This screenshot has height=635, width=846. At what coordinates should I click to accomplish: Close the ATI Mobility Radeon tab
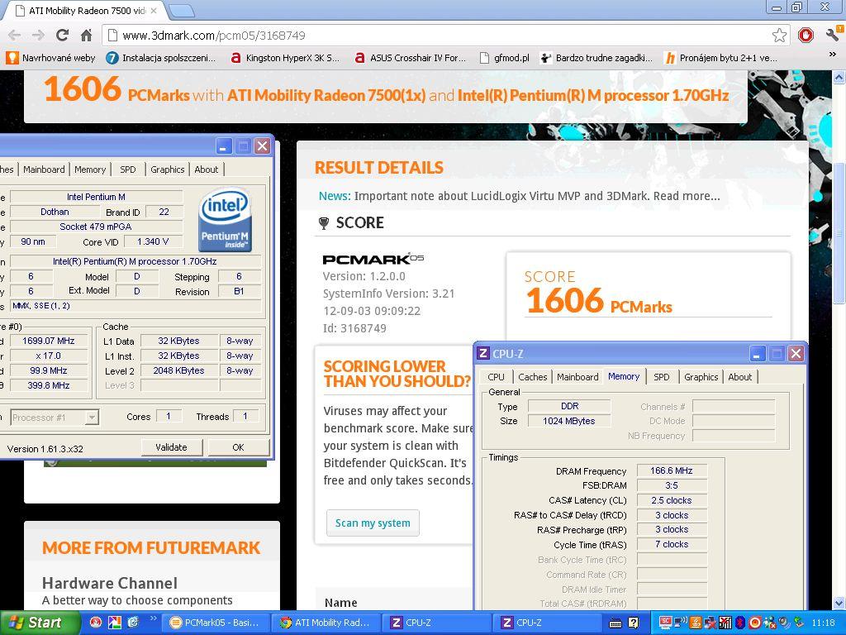(x=154, y=10)
